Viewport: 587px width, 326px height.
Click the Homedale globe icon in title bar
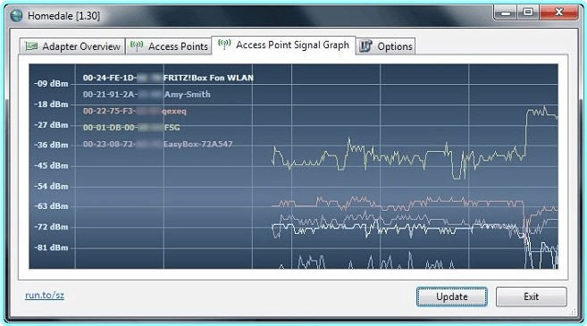pos(16,16)
